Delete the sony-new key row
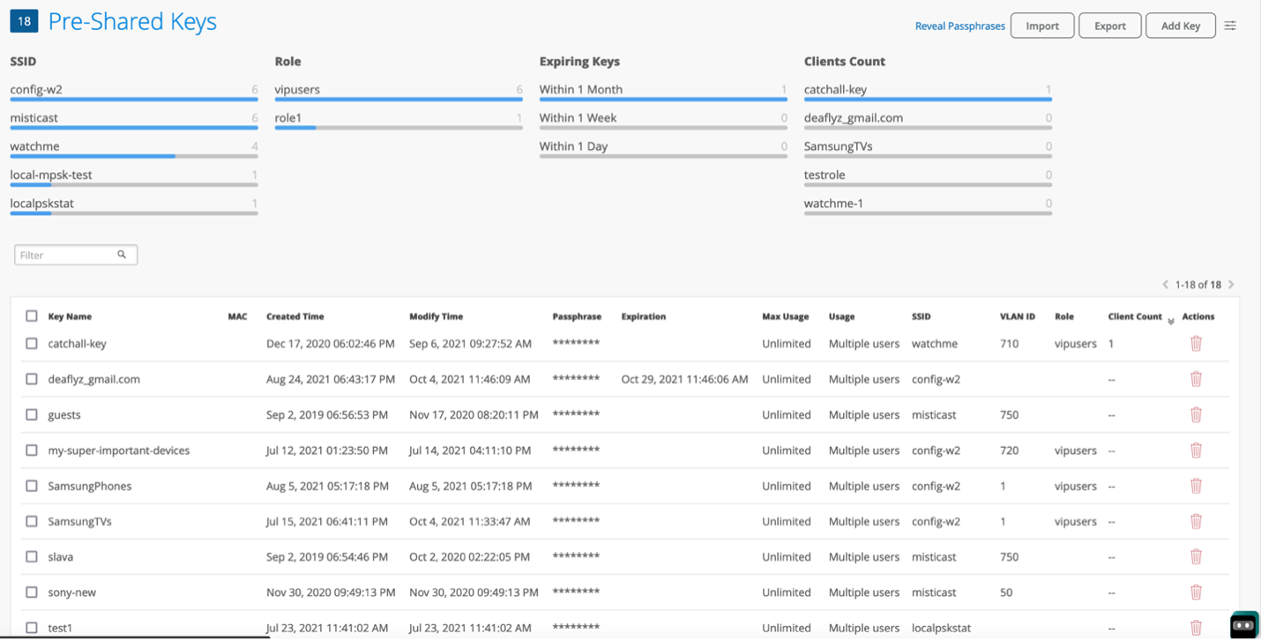Image resolution: width=1261 pixels, height=641 pixels. coord(1196,593)
